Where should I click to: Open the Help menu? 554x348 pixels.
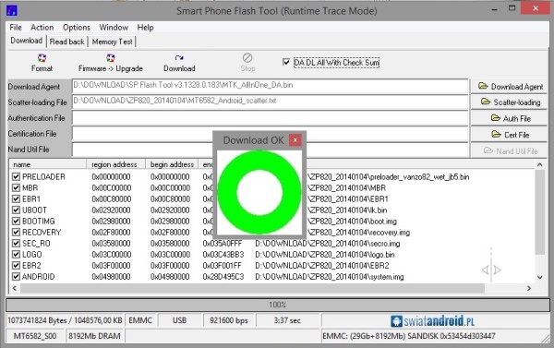coord(145,27)
